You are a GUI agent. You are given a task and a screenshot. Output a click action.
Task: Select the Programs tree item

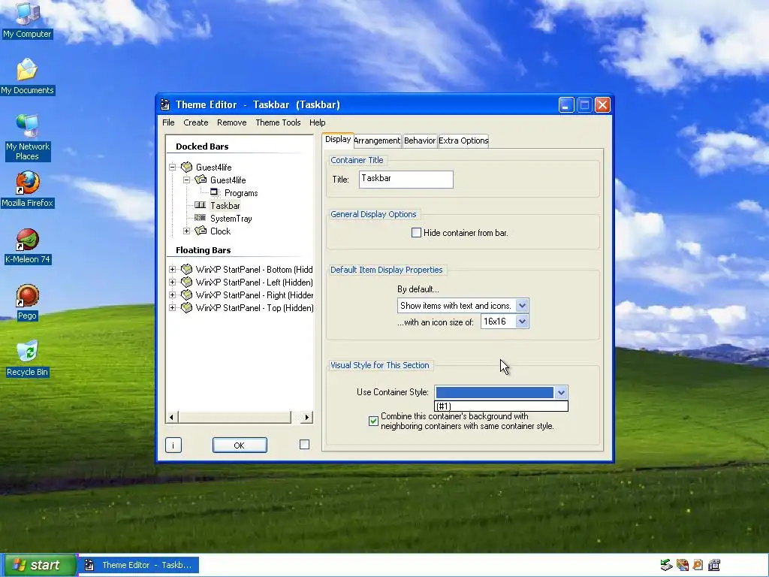point(241,193)
